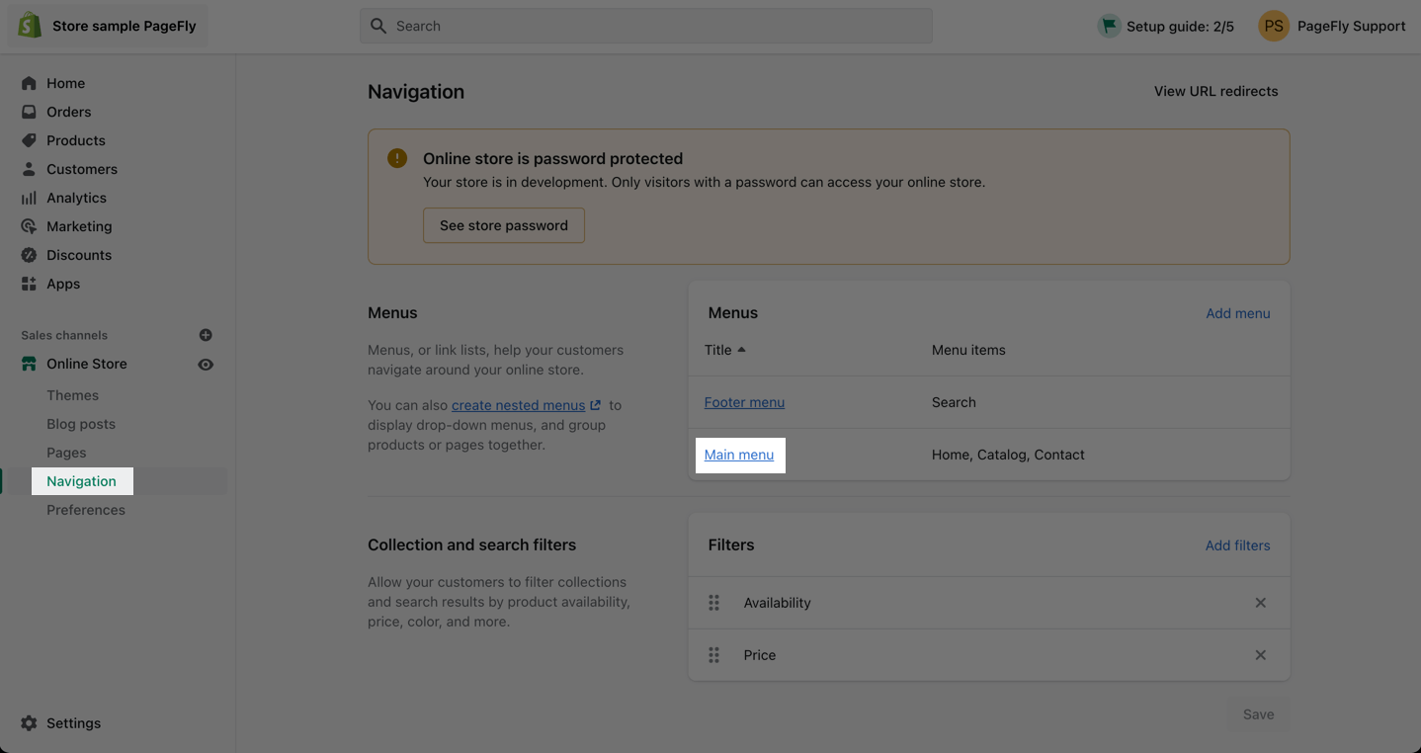Image resolution: width=1421 pixels, height=753 pixels.
Task: Click the warning icon in password banner
Action: (397, 158)
